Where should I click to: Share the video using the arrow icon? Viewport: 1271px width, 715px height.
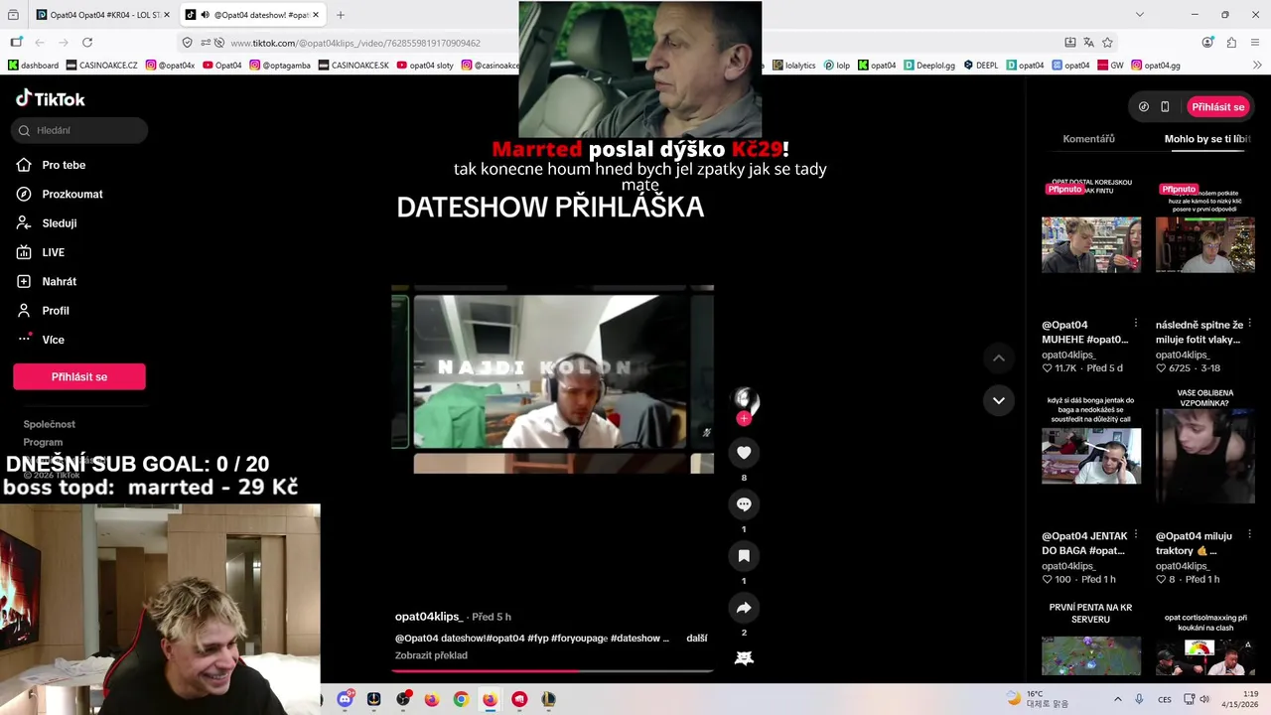[x=744, y=608]
